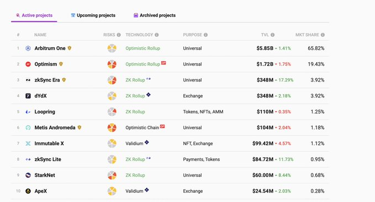
Task: Click the TECHNOLOGY column info icon
Action: coord(157,35)
